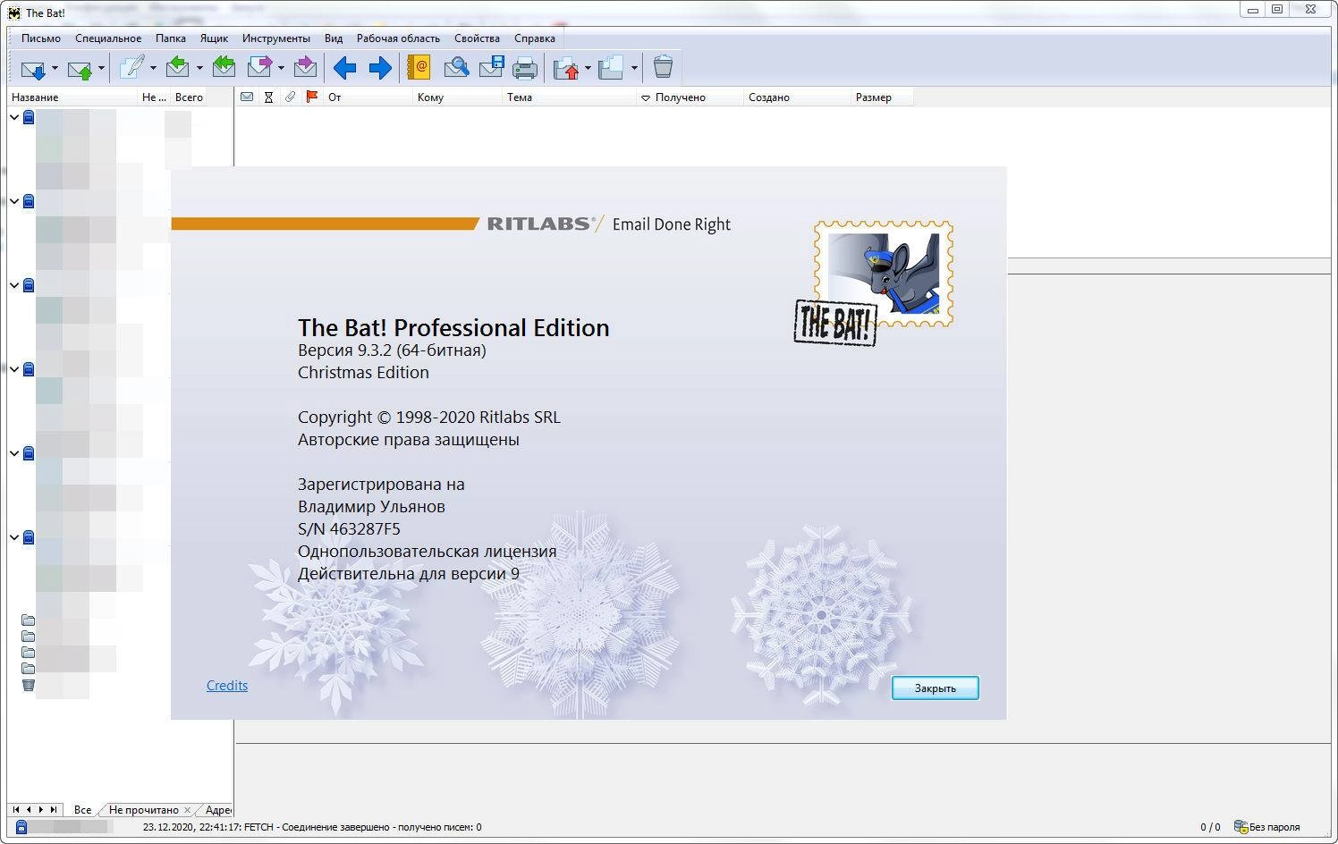This screenshot has width=1338, height=844.
Task: Open dropdown arrow next to Copy to folder
Action: 634,68
